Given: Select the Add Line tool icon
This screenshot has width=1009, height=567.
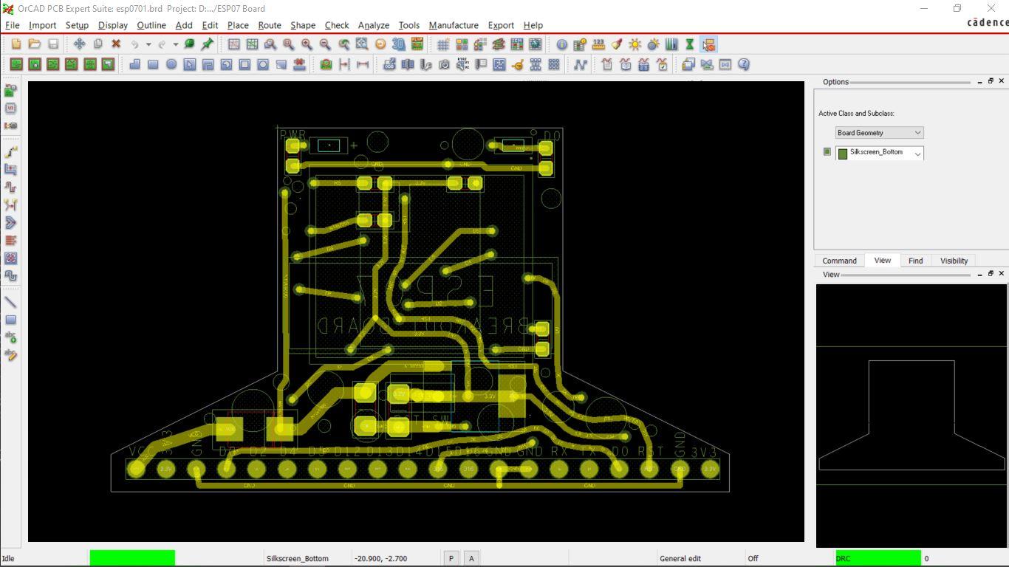Looking at the screenshot, I should [x=10, y=302].
